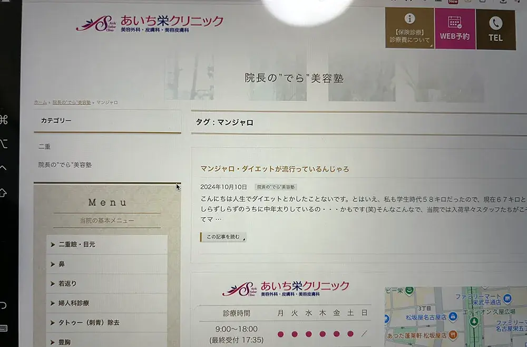Click the footer あいち栄クリニック logo
Viewport: 527px width, 347px height.
click(x=286, y=288)
